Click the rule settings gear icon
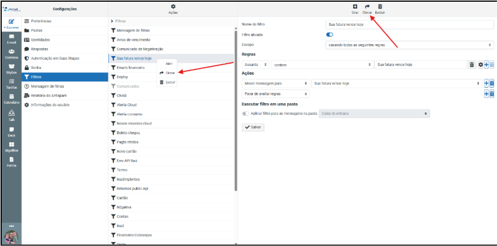Image resolution: width=497 pixels, height=246 pixels. click(x=480, y=65)
